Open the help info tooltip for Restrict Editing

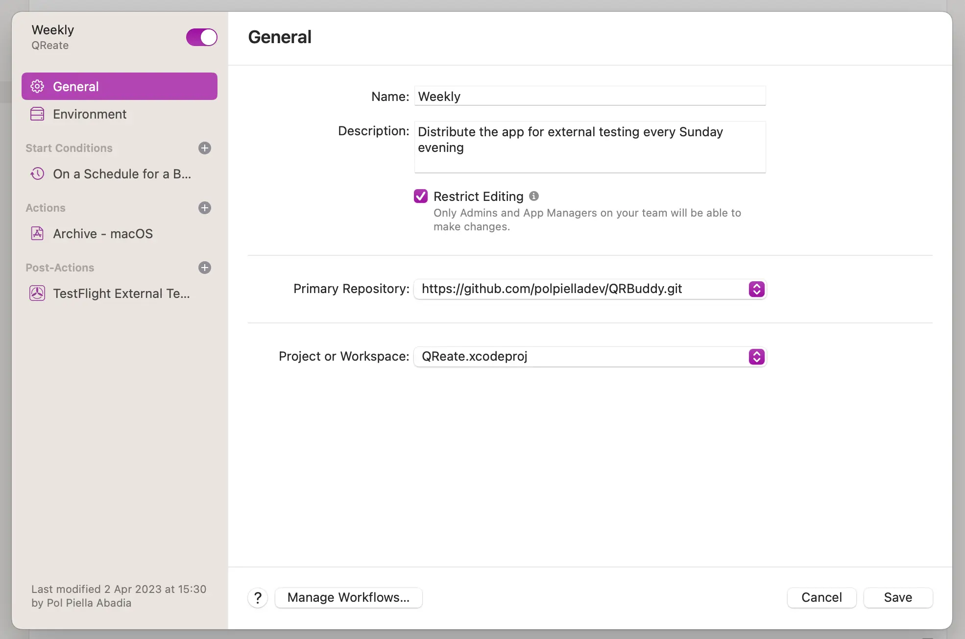click(534, 196)
